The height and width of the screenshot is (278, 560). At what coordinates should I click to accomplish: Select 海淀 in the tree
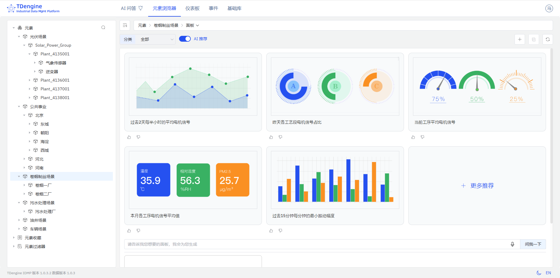pyautogui.click(x=45, y=141)
